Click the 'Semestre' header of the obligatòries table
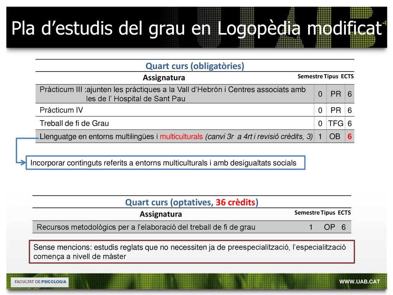 click(310, 76)
